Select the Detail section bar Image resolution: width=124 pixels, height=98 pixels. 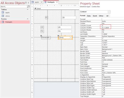(57, 9)
